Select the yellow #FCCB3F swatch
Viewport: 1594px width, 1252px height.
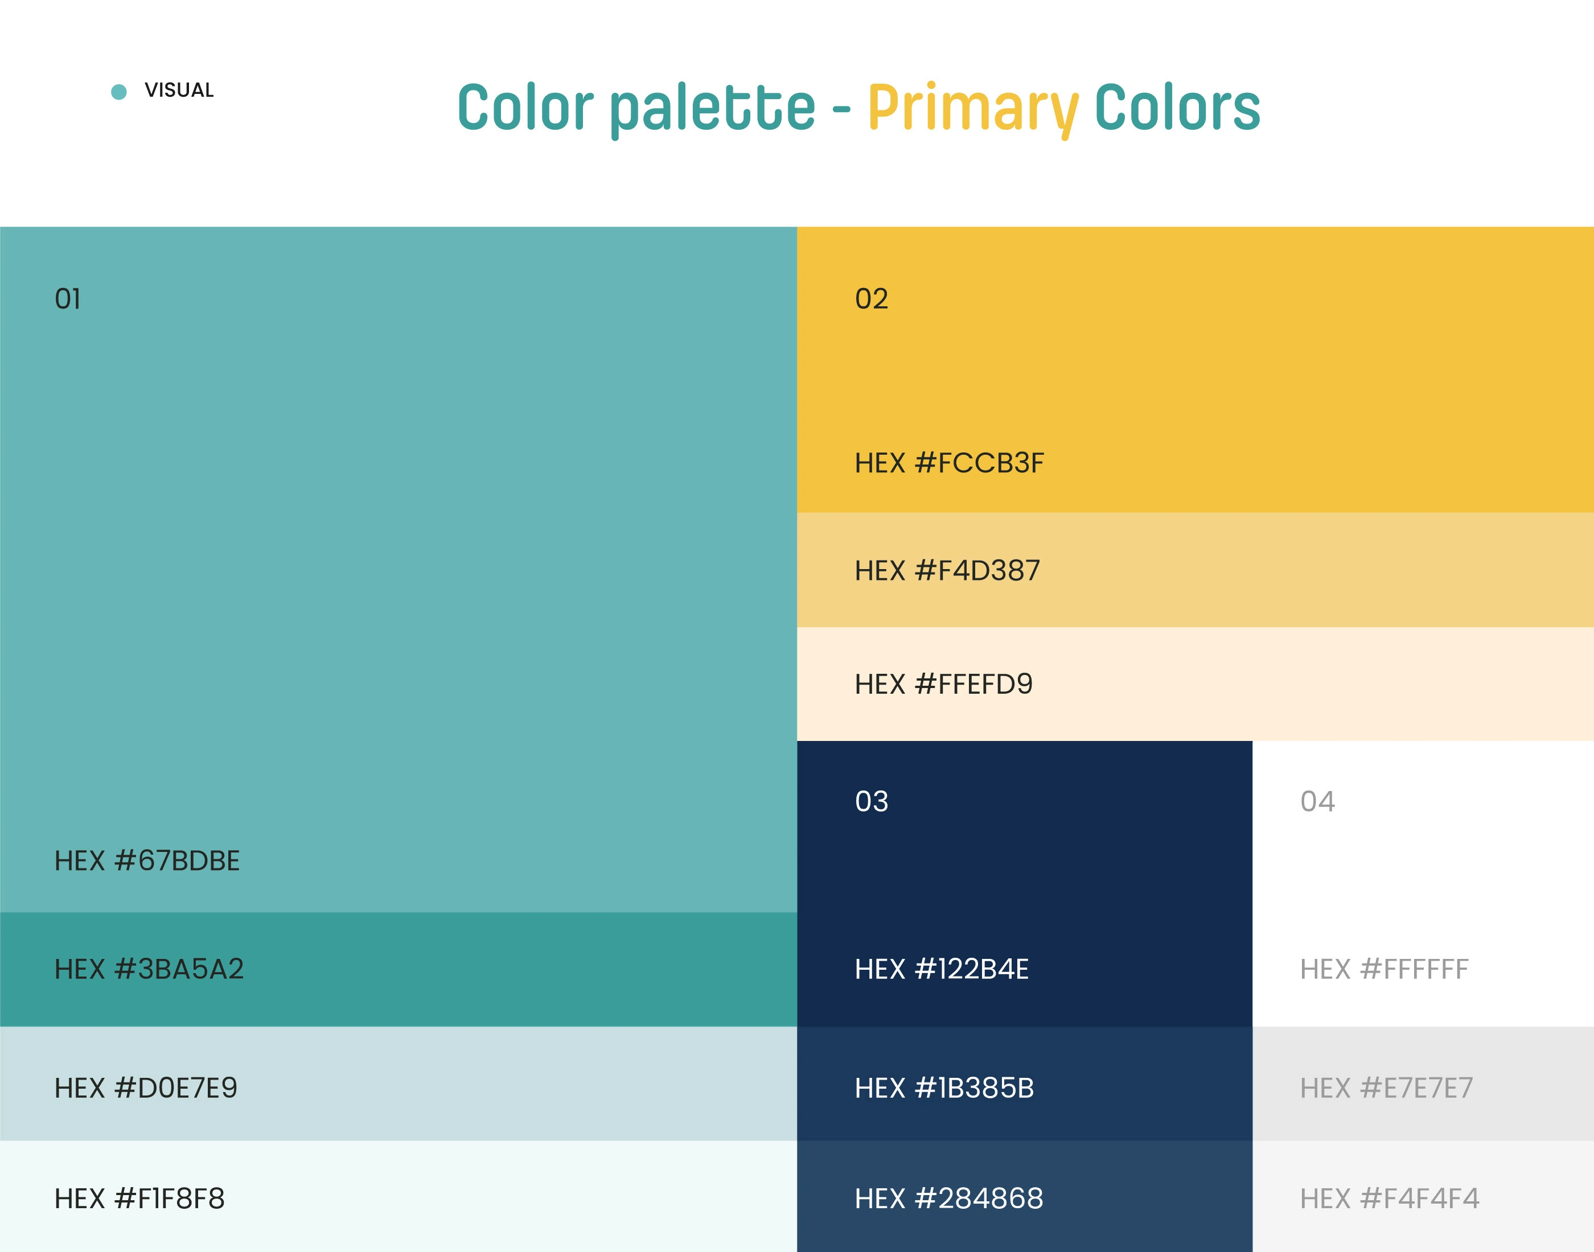[1195, 369]
